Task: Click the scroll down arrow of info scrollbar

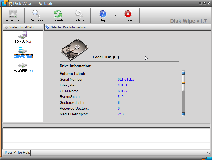Action: [183, 114]
